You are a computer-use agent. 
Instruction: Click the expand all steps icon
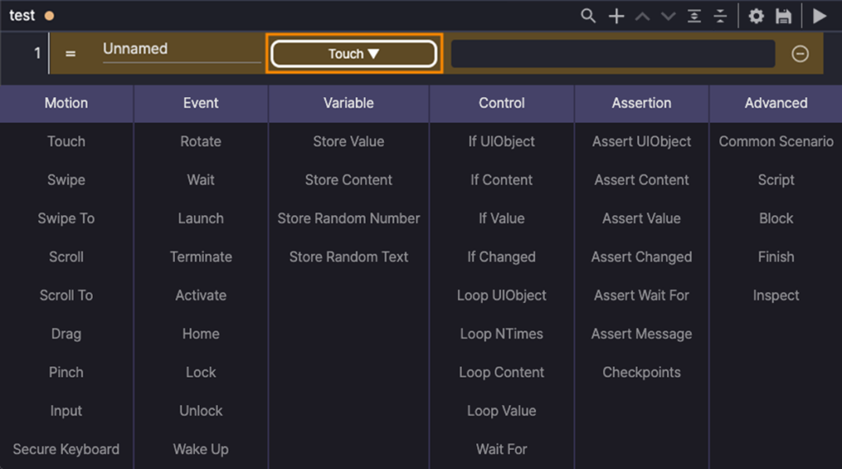tap(694, 16)
